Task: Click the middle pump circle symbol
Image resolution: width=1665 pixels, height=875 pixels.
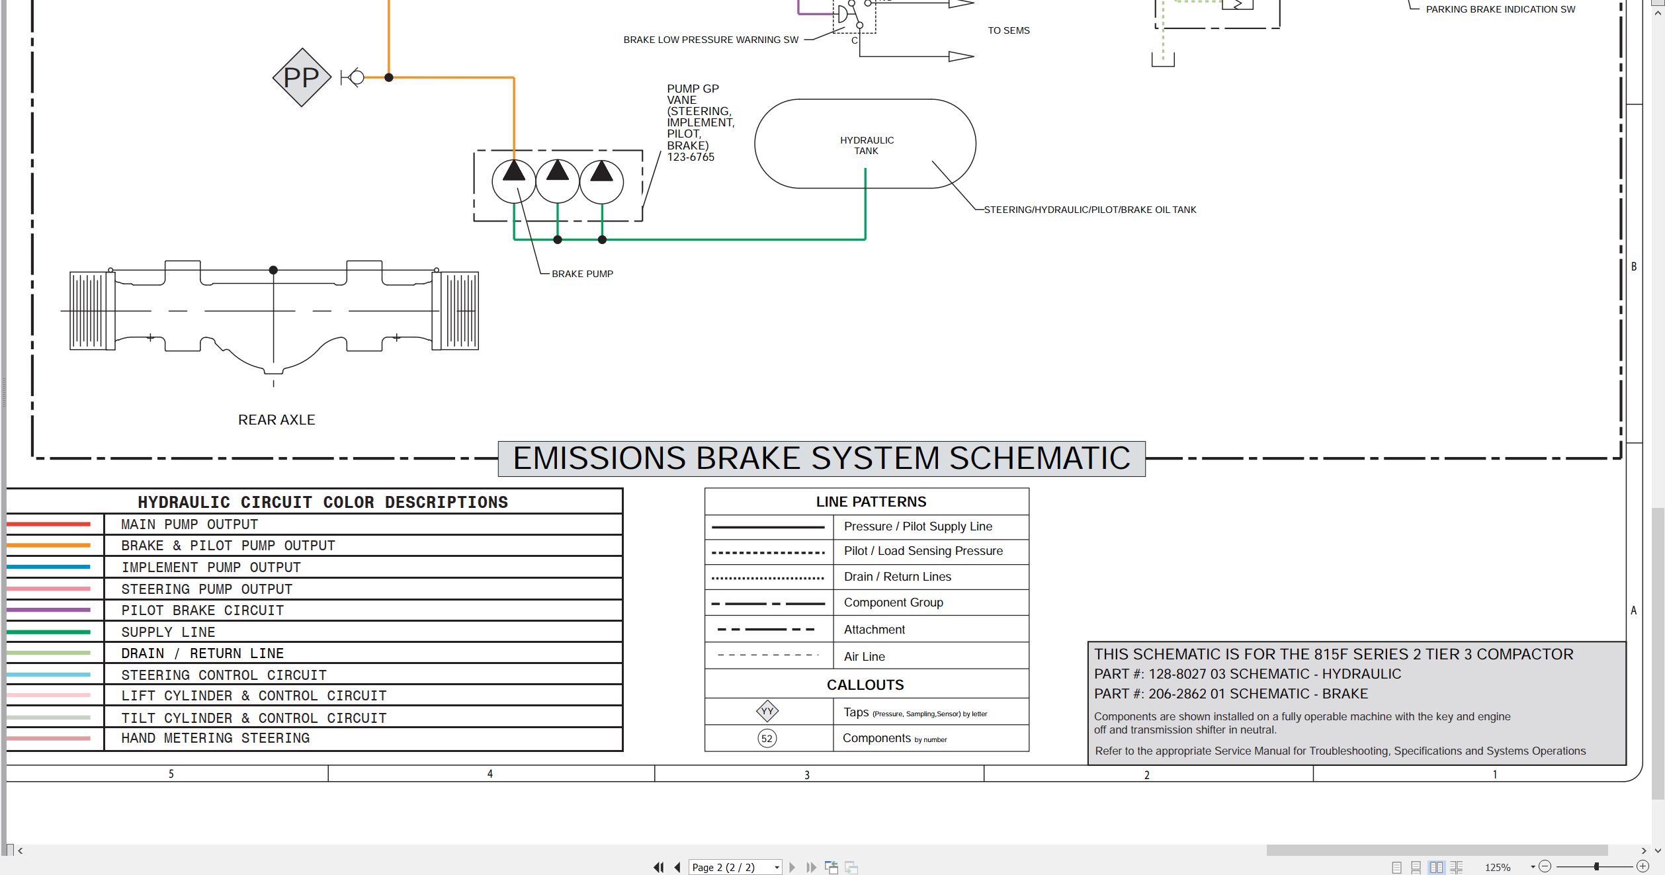Action: click(558, 181)
